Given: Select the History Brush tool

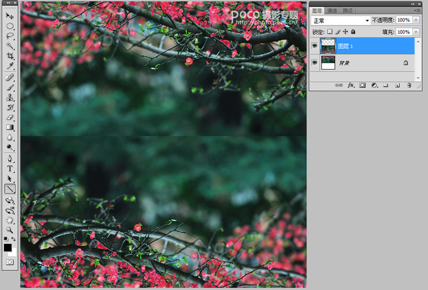Looking at the screenshot, I should (x=10, y=108).
